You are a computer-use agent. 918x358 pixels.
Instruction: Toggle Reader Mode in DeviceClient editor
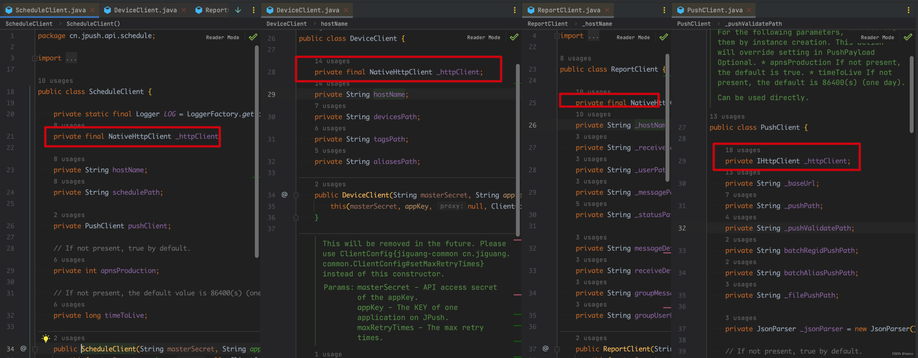pyautogui.click(x=484, y=37)
